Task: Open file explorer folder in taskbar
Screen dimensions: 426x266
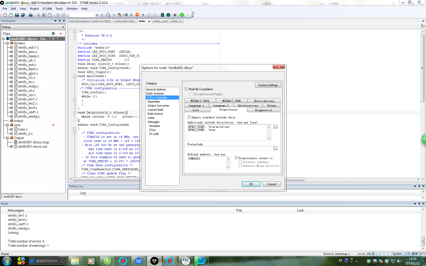Action: pyautogui.click(x=75, y=261)
